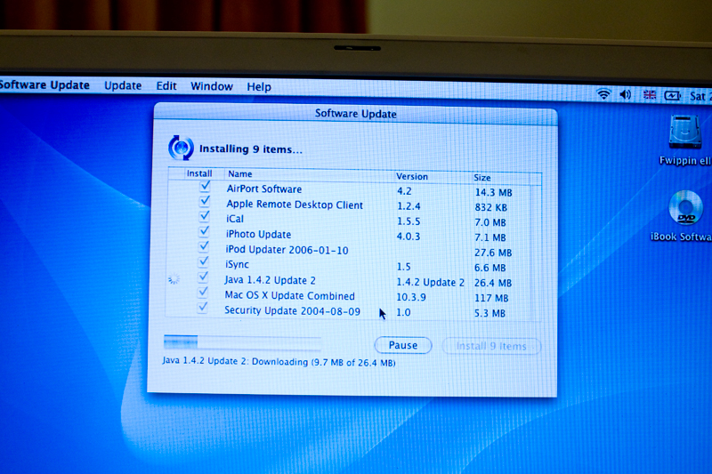Image resolution: width=712 pixels, height=474 pixels.
Task: Click the British flag input menu icon
Action: [x=649, y=94]
